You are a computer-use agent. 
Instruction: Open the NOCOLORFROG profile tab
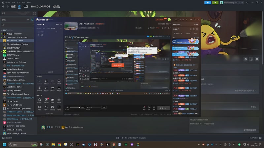click(41, 7)
